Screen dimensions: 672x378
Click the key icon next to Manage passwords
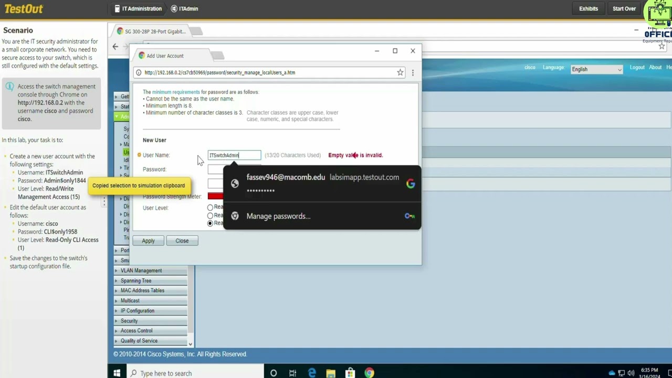click(409, 216)
